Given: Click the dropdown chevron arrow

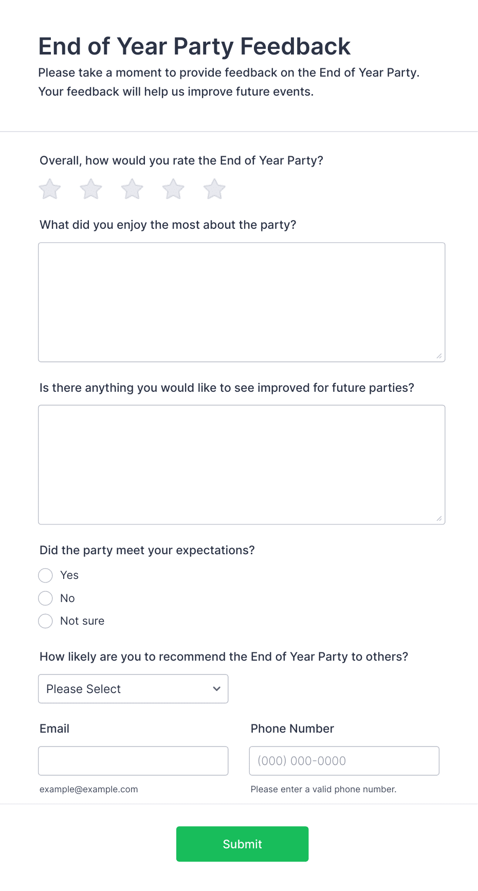Looking at the screenshot, I should coord(217,689).
